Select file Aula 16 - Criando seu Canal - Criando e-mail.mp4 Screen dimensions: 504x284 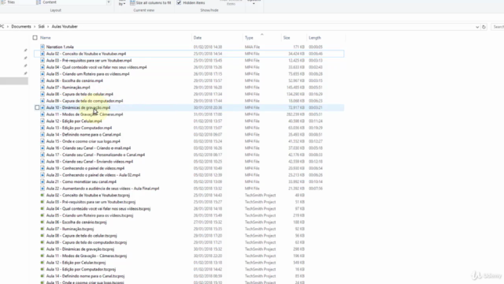pos(88,148)
